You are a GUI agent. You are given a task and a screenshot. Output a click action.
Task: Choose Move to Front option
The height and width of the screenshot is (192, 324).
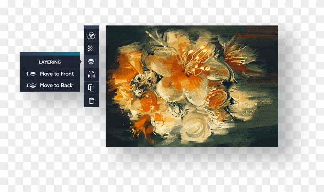pos(50,74)
